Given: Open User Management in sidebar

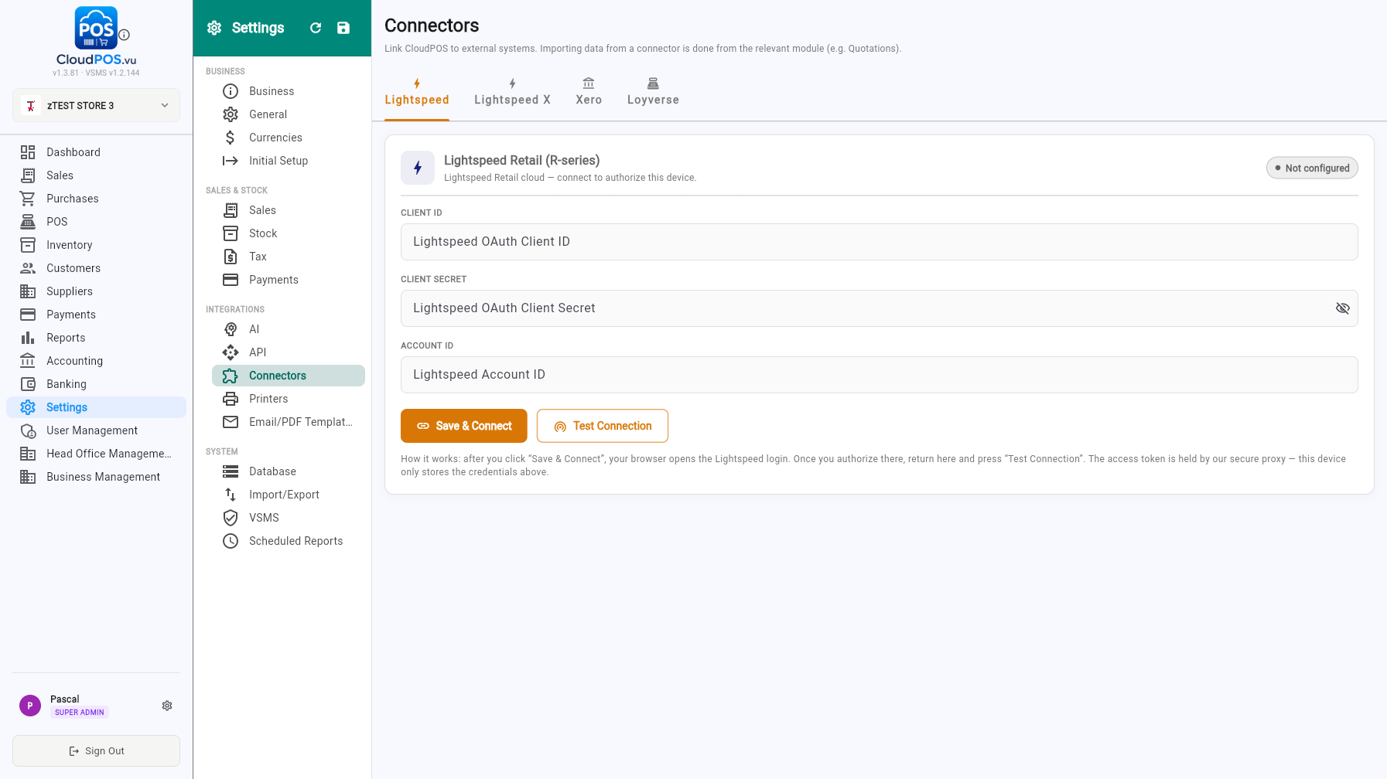Looking at the screenshot, I should [x=96, y=430].
